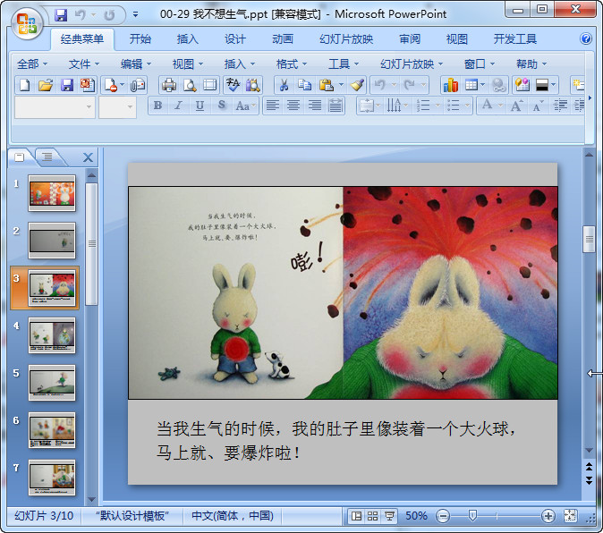The image size is (603, 533).
Task: Select slide 5 thumbnail
Action: [x=52, y=383]
